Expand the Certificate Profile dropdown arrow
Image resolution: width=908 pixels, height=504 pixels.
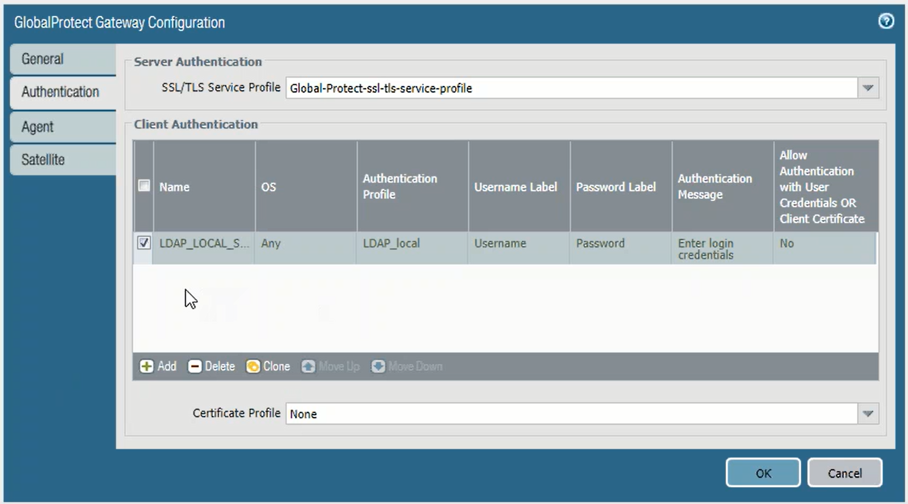point(867,414)
